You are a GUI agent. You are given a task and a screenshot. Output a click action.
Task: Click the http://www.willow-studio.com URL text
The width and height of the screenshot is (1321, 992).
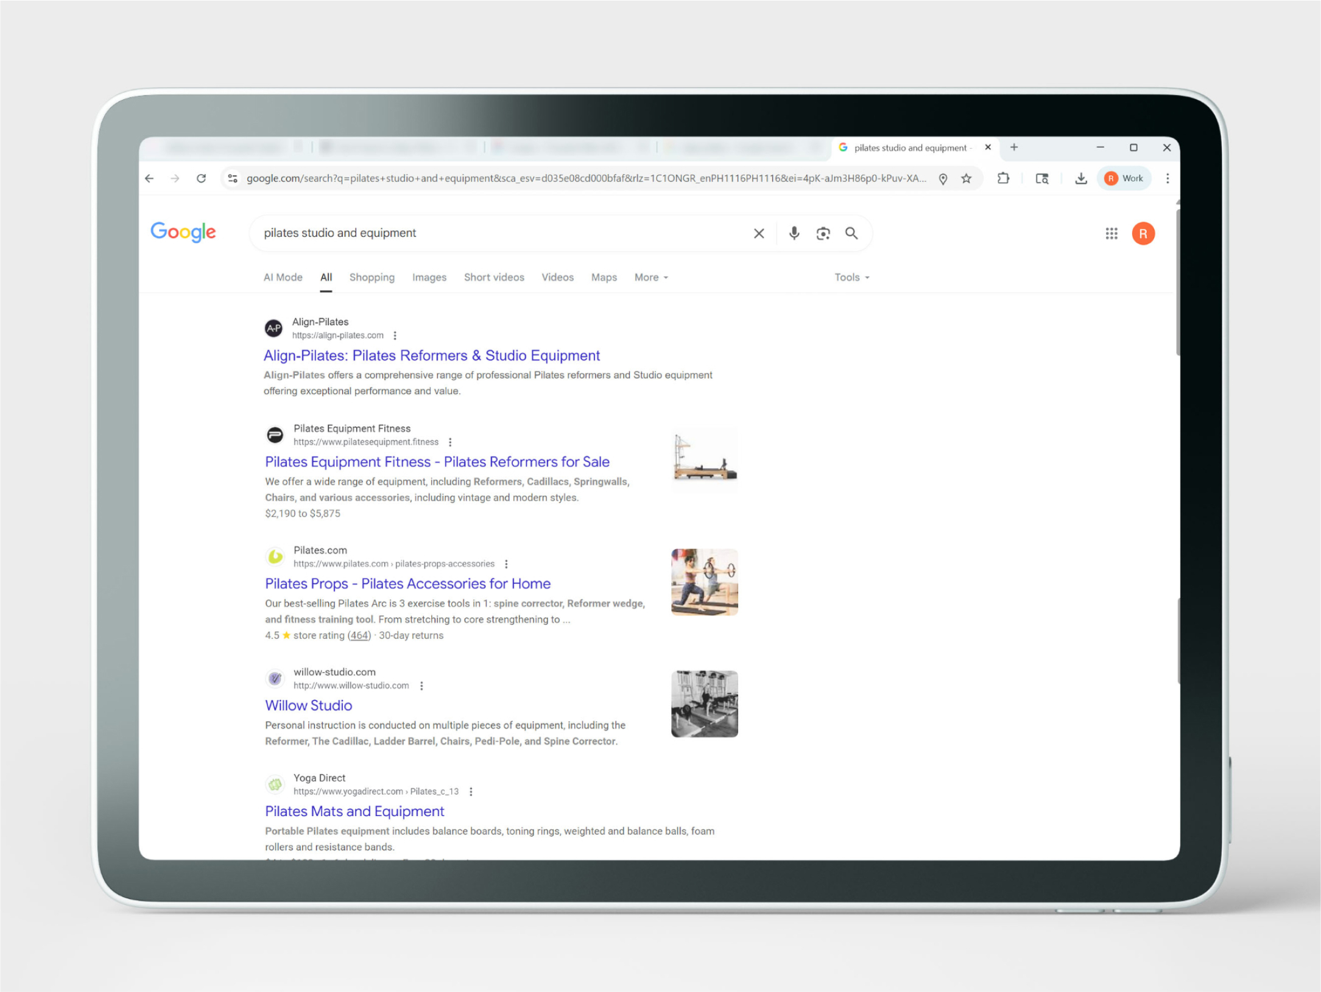coord(351,686)
